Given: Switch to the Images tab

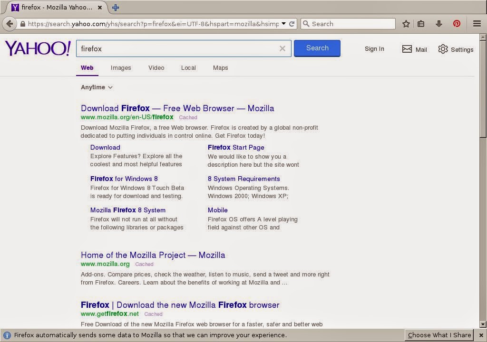Looking at the screenshot, I should click(121, 67).
